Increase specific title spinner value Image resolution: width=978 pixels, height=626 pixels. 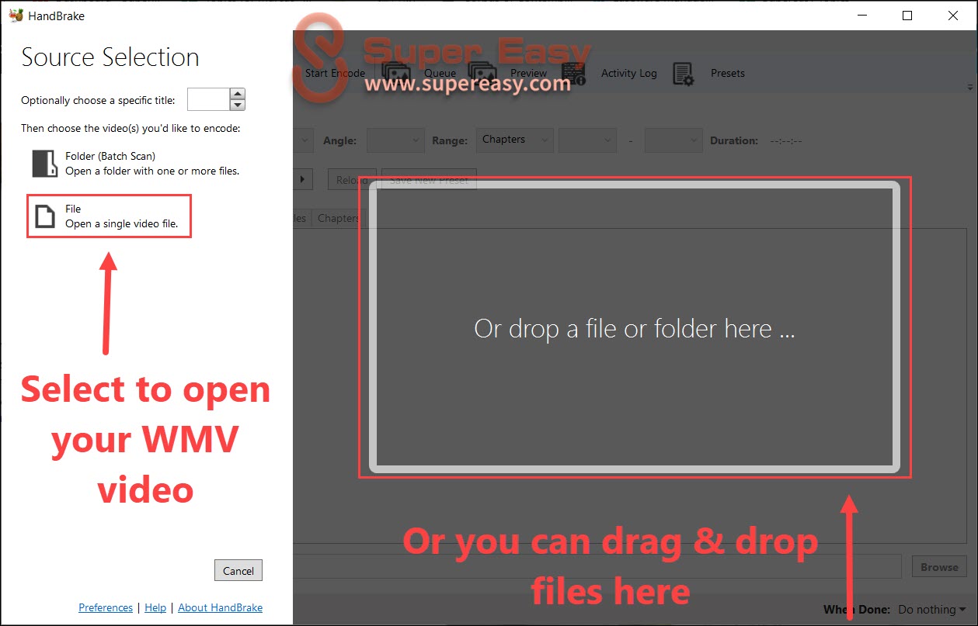(238, 94)
